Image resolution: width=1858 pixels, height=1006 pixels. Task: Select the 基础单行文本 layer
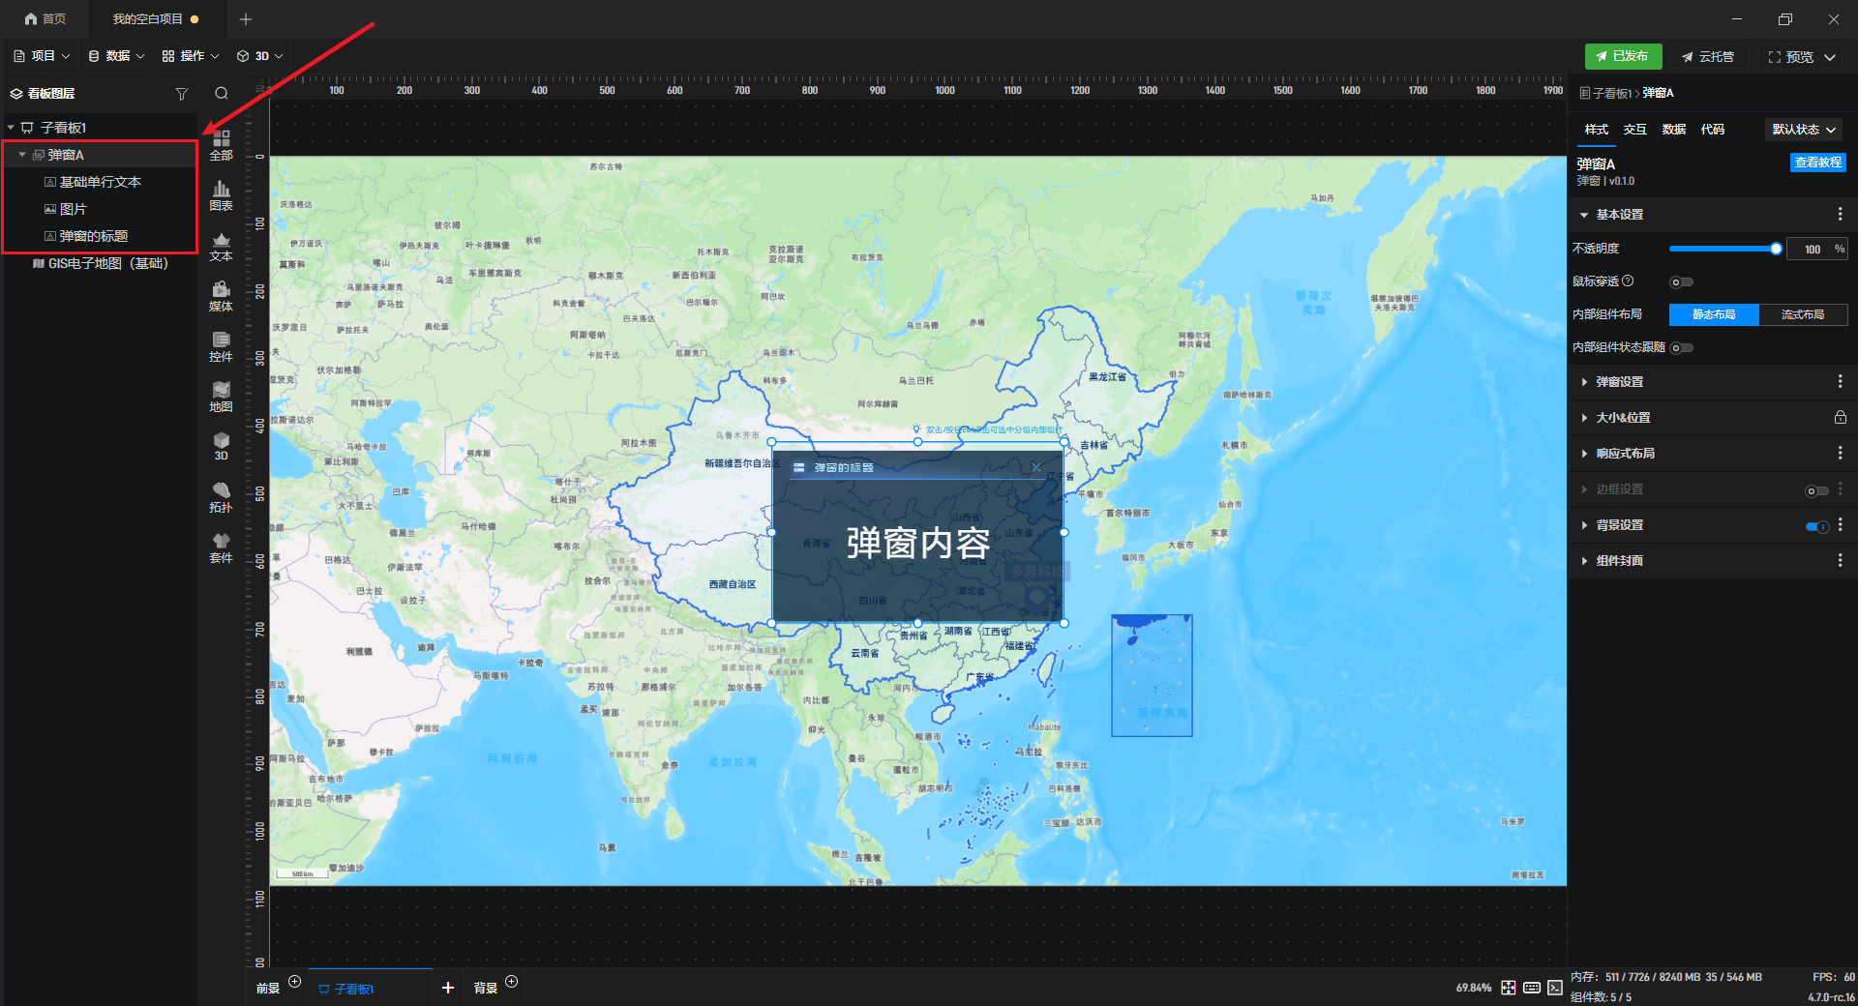click(x=101, y=182)
